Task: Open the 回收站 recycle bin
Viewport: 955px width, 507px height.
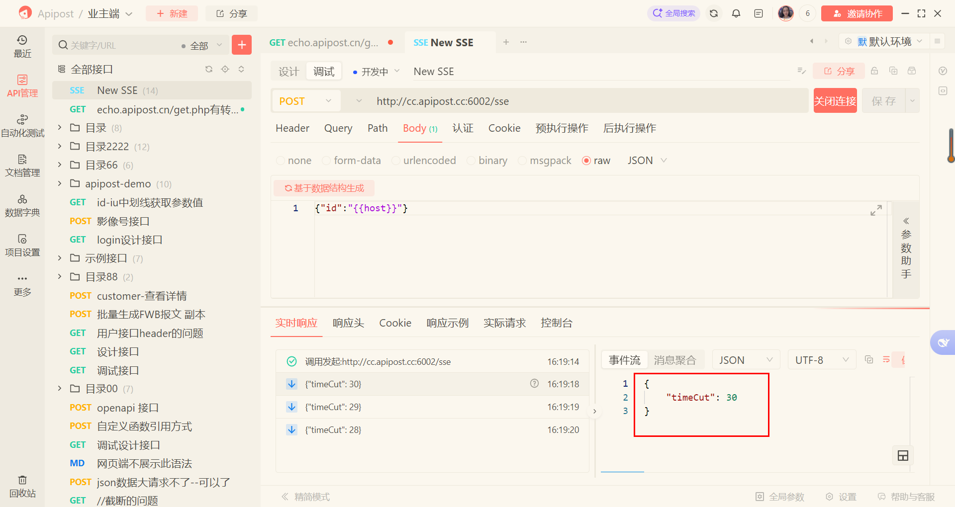Action: pos(22,486)
